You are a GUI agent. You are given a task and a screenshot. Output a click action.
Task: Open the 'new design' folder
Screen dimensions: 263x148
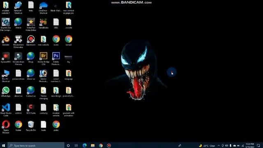pos(56,92)
